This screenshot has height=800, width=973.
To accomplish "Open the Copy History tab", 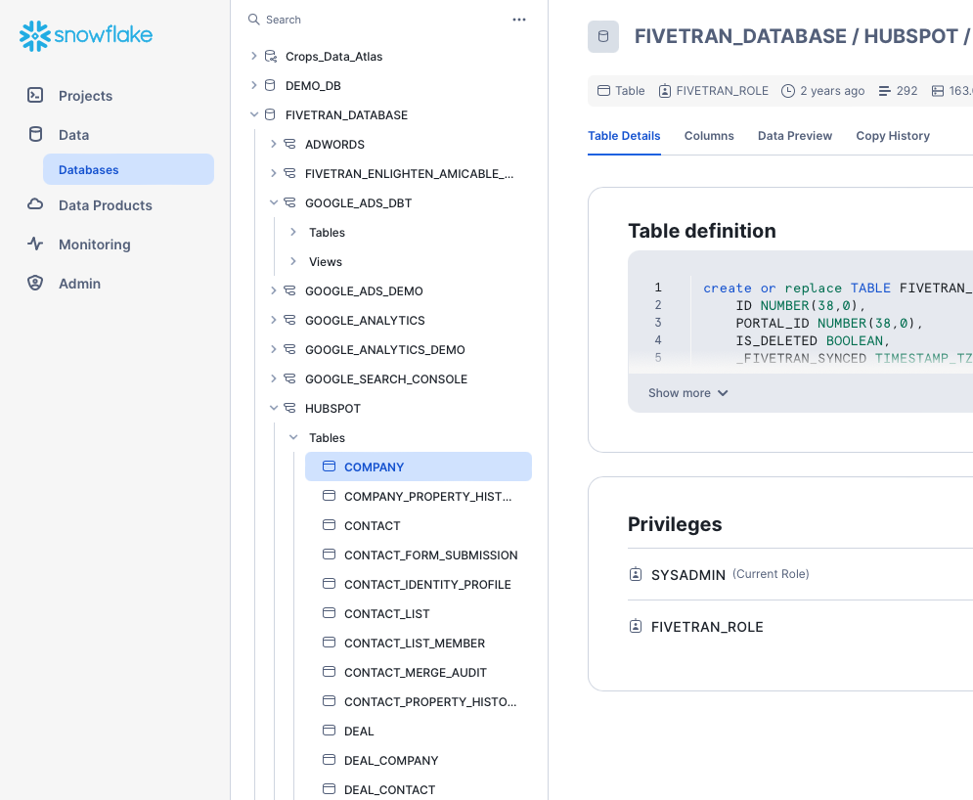I will (x=893, y=136).
